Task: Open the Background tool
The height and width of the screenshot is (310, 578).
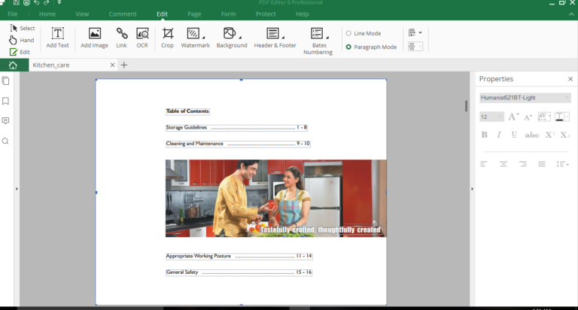Action: tap(232, 38)
